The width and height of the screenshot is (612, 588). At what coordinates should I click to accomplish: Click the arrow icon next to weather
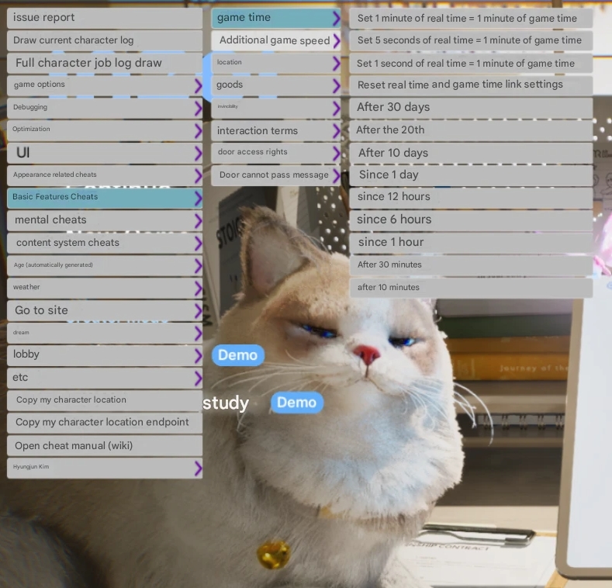(198, 288)
